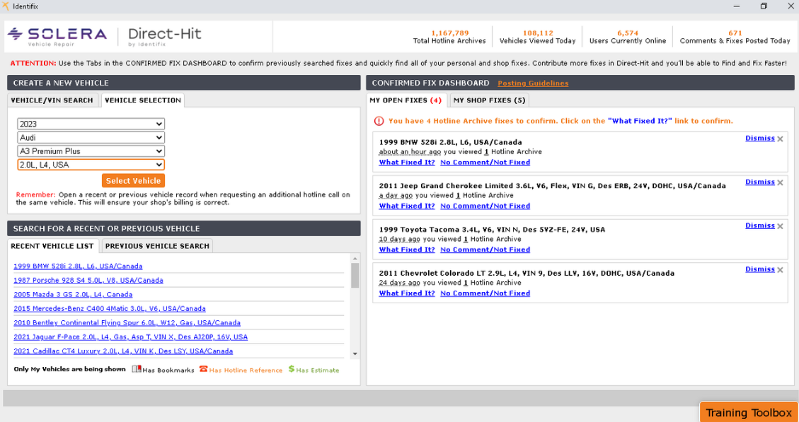Open the Posting Guidelines link
Screen dimensions: 799x422
(532, 83)
